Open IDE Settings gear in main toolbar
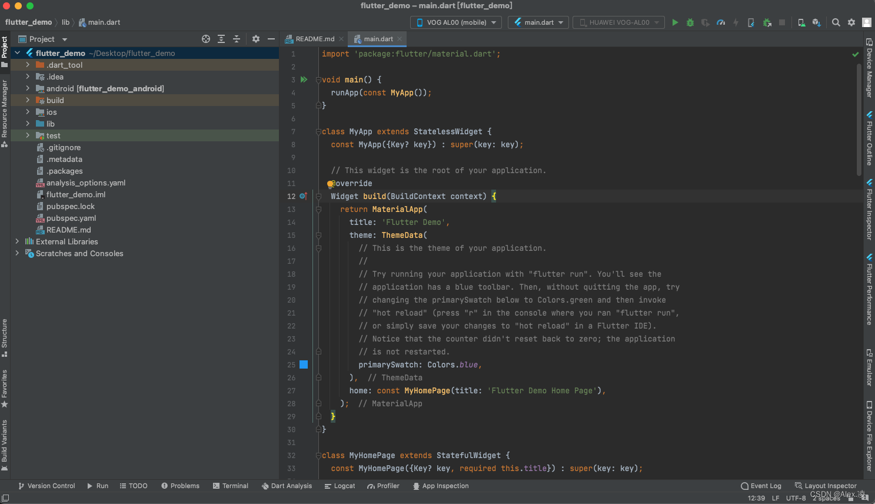 click(851, 22)
